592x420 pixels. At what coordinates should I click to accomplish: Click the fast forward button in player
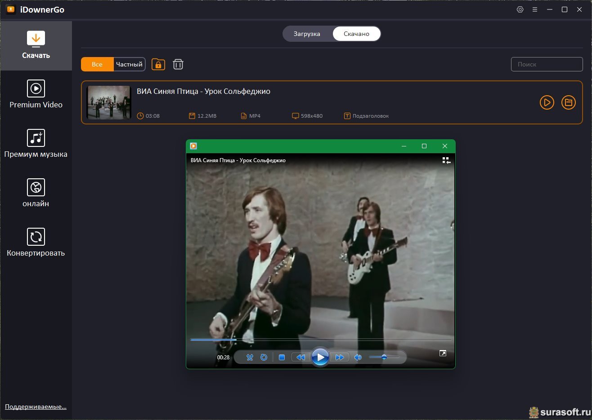pyautogui.click(x=340, y=358)
